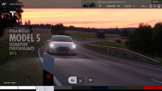Viewport: 162px width, 91px height.
Task: Select the brown color swatch
Action: (135, 88)
